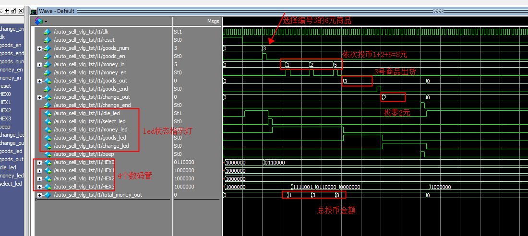Expand the goods_num bus signal
This screenshot has width=528, height=236.
pyautogui.click(x=39, y=48)
